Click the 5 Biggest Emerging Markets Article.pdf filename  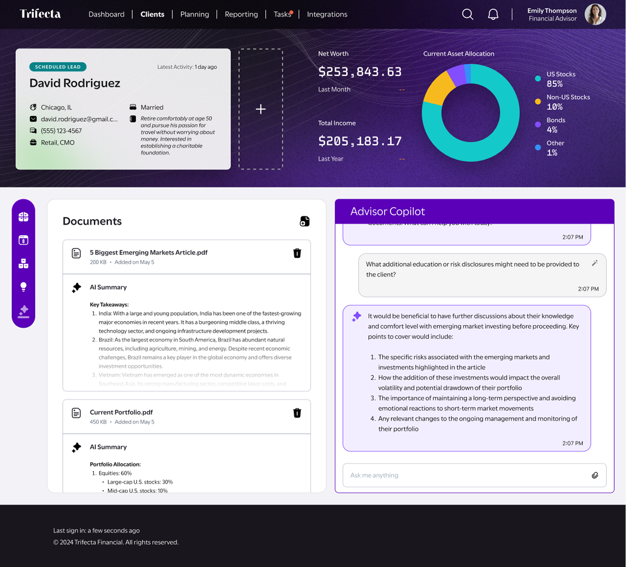coord(148,253)
